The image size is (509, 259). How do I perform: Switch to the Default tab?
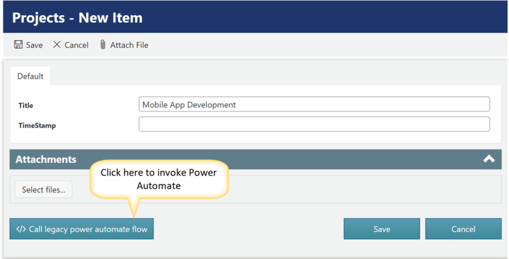coord(30,76)
